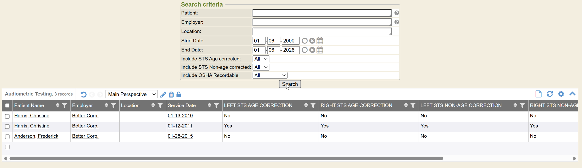Expand Include OSHA Recordable dropdown
The width and height of the screenshot is (582, 168).
click(270, 75)
